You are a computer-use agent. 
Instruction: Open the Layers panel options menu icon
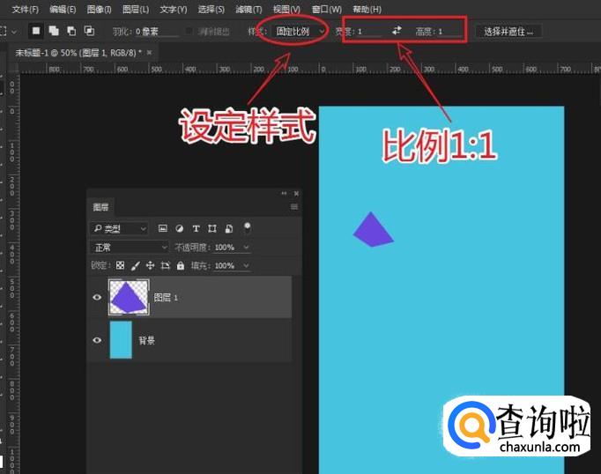click(x=294, y=207)
